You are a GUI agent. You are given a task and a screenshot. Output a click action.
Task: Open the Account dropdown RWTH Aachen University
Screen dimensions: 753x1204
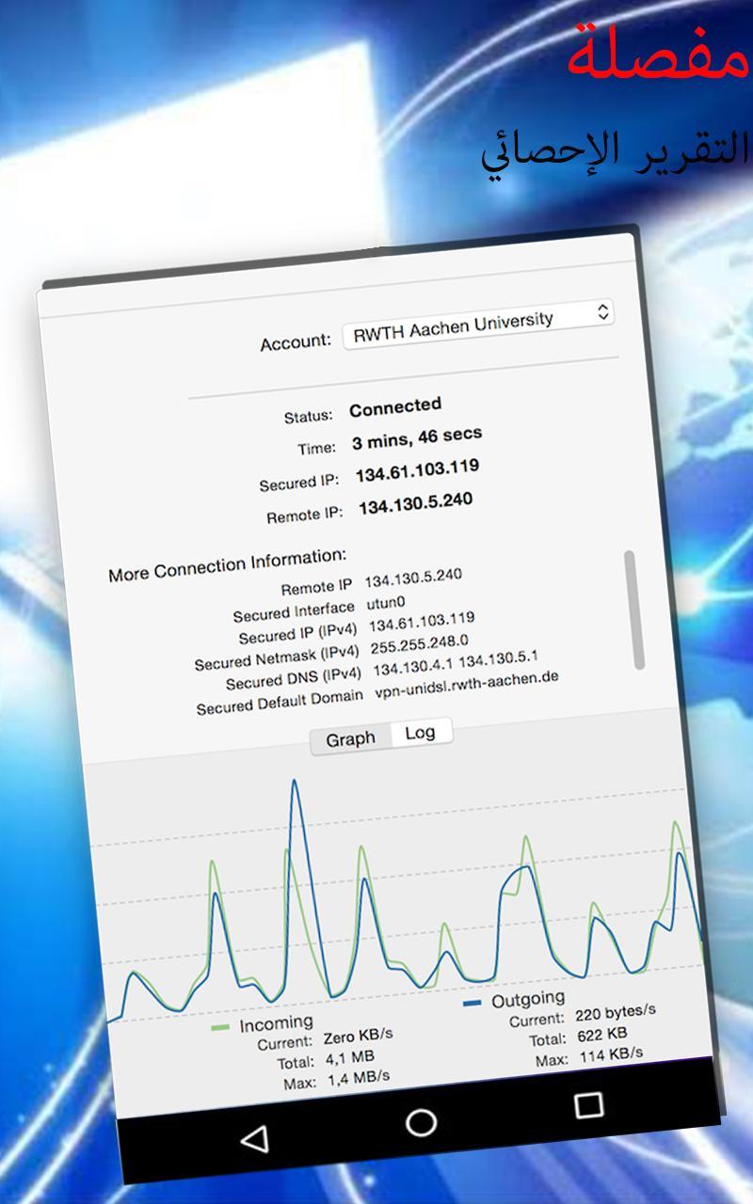click(x=478, y=325)
